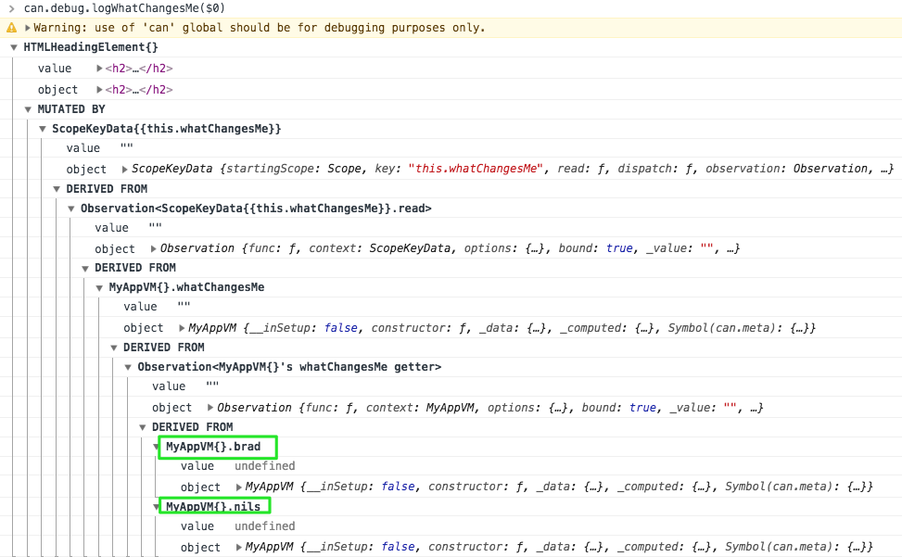Click the warning text about 'can' global
This screenshot has height=557, width=902.
coord(260,28)
